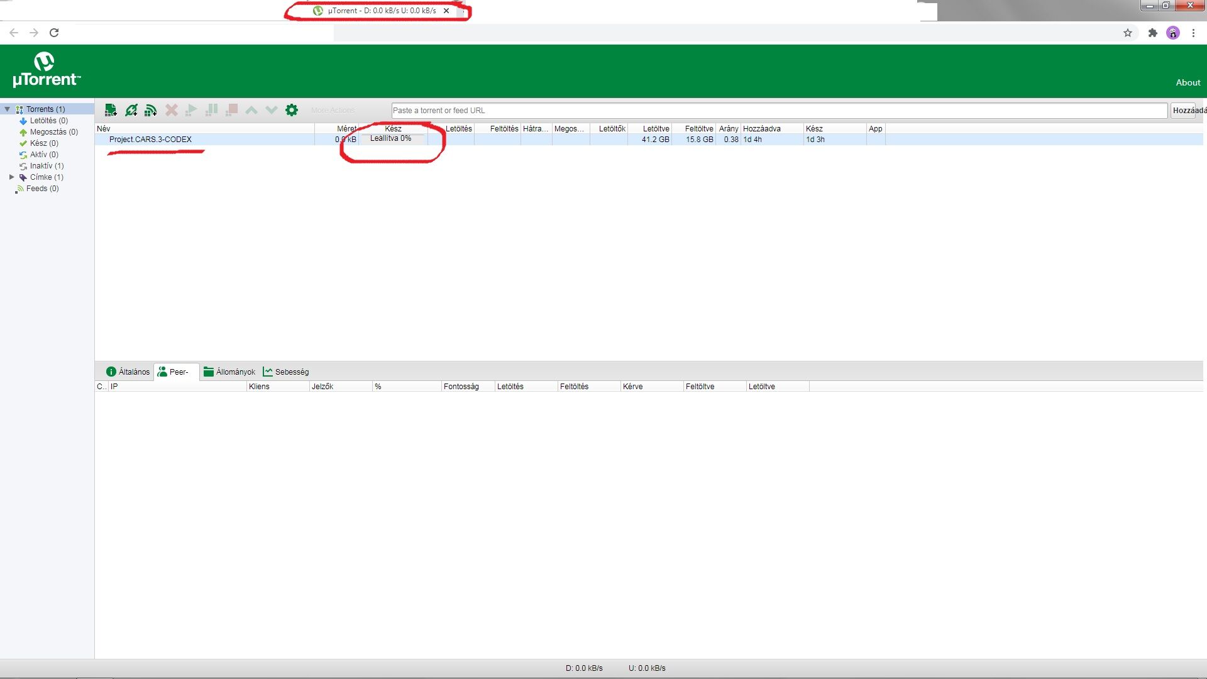The height and width of the screenshot is (679, 1207).
Task: Click the U: 0.0 kB/s status bar entry
Action: pyautogui.click(x=647, y=668)
